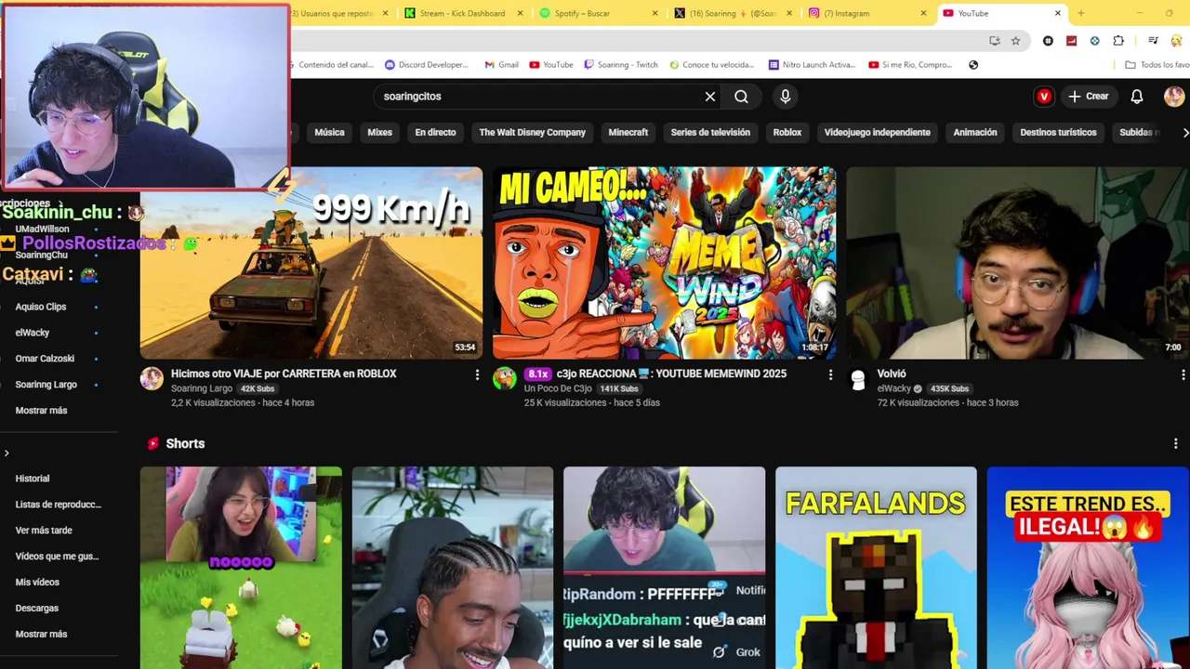This screenshot has height=669, width=1190.
Task: Open options menu for the CARRETERA en ROBLOX video
Action: tap(477, 374)
